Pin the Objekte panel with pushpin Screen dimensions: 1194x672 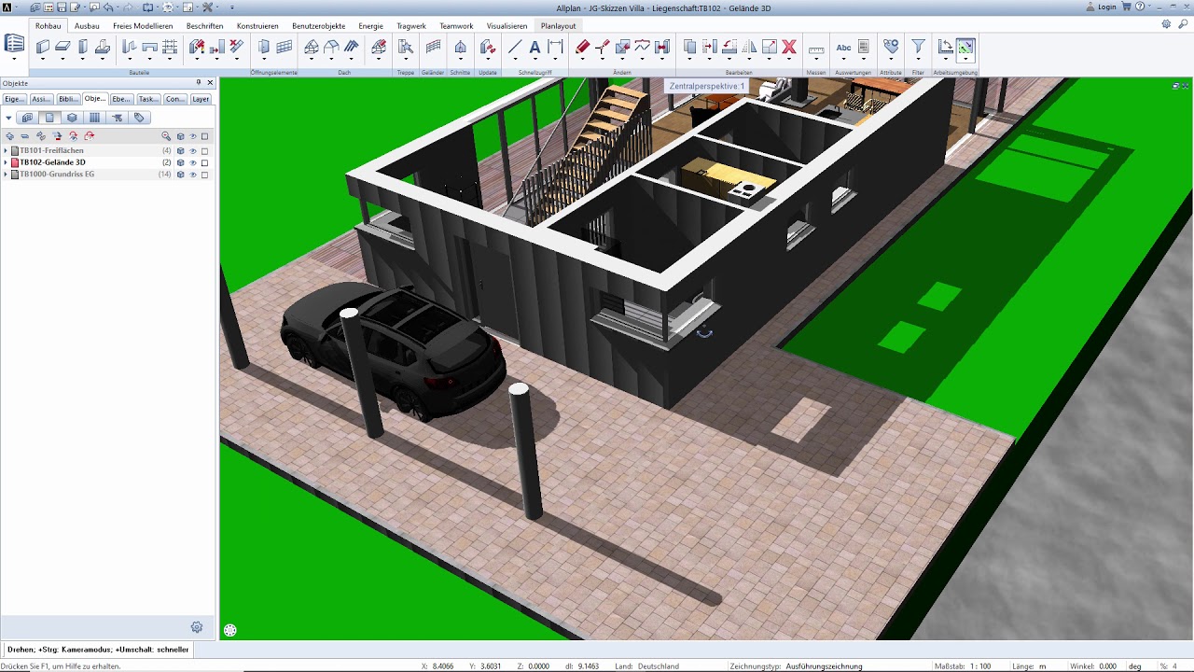tap(198, 83)
